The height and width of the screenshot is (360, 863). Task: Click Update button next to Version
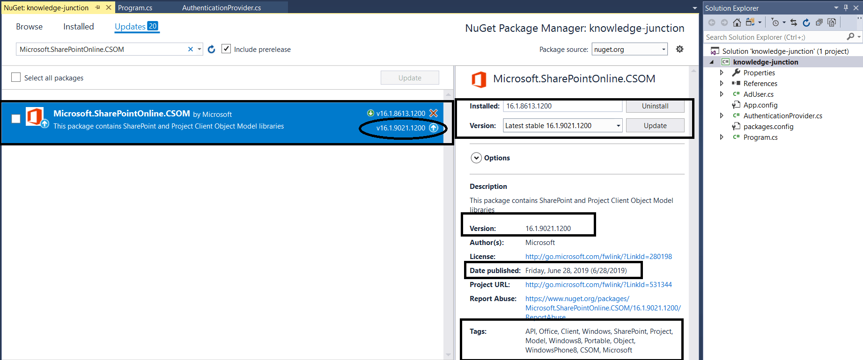(655, 125)
